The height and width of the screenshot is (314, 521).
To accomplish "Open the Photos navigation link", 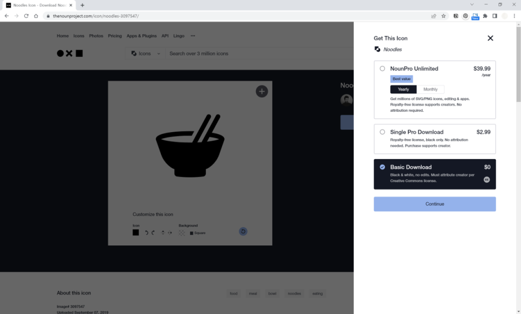I will [x=96, y=36].
